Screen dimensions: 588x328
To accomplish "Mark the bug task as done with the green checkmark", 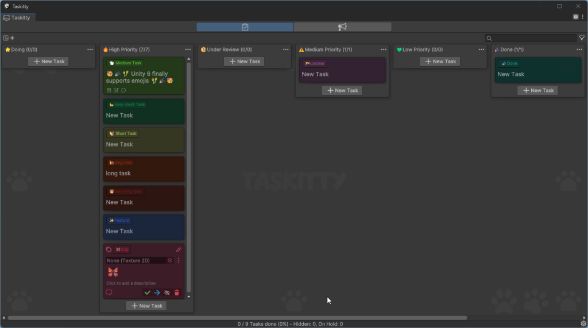I will pyautogui.click(x=148, y=293).
